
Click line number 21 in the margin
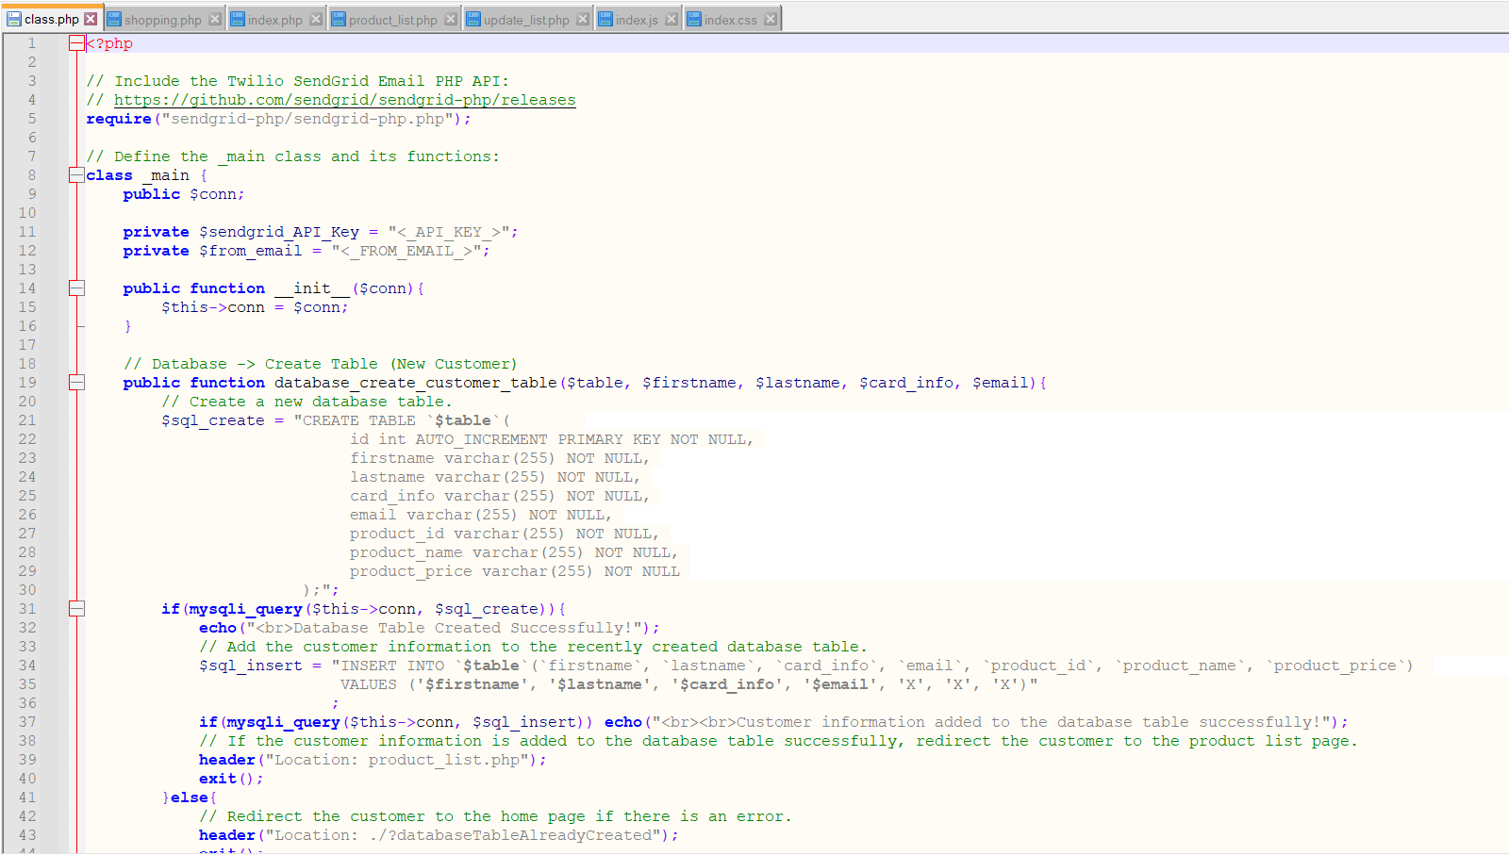tap(26, 420)
